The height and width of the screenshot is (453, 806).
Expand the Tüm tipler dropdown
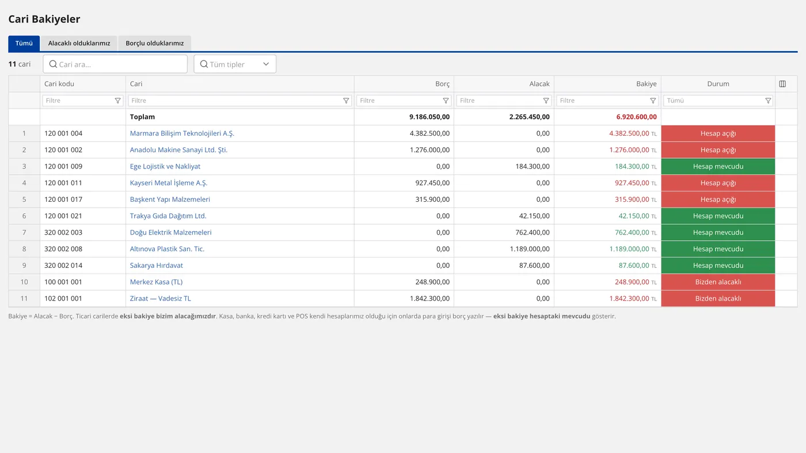(x=235, y=64)
